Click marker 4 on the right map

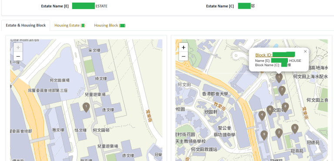coord(262,116)
